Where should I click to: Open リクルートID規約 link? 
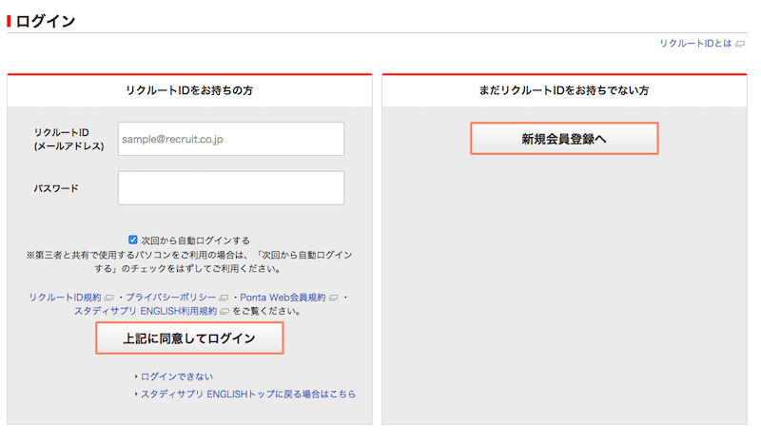[x=65, y=298]
